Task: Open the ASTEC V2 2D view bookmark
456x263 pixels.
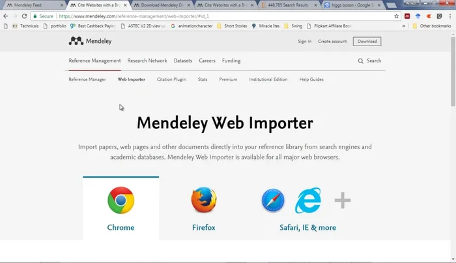Action: click(143, 26)
